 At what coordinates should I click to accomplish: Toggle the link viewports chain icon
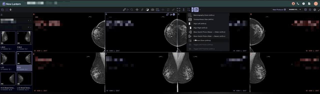pos(173,10)
